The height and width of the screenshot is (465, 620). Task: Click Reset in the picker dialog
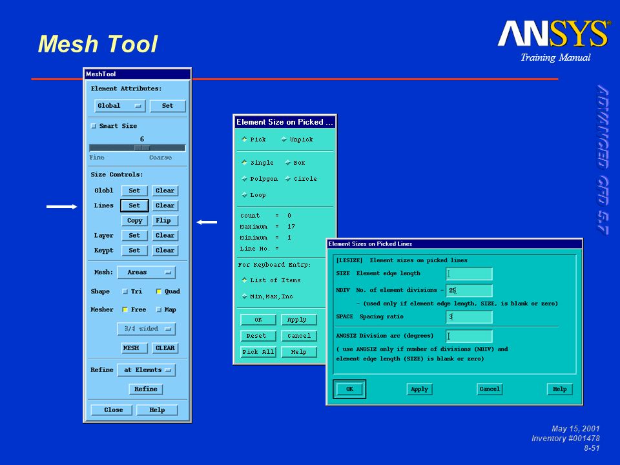pyautogui.click(x=258, y=336)
